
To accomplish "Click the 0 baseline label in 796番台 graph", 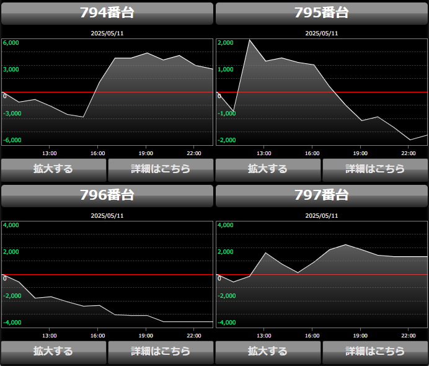I will [x=5, y=279].
